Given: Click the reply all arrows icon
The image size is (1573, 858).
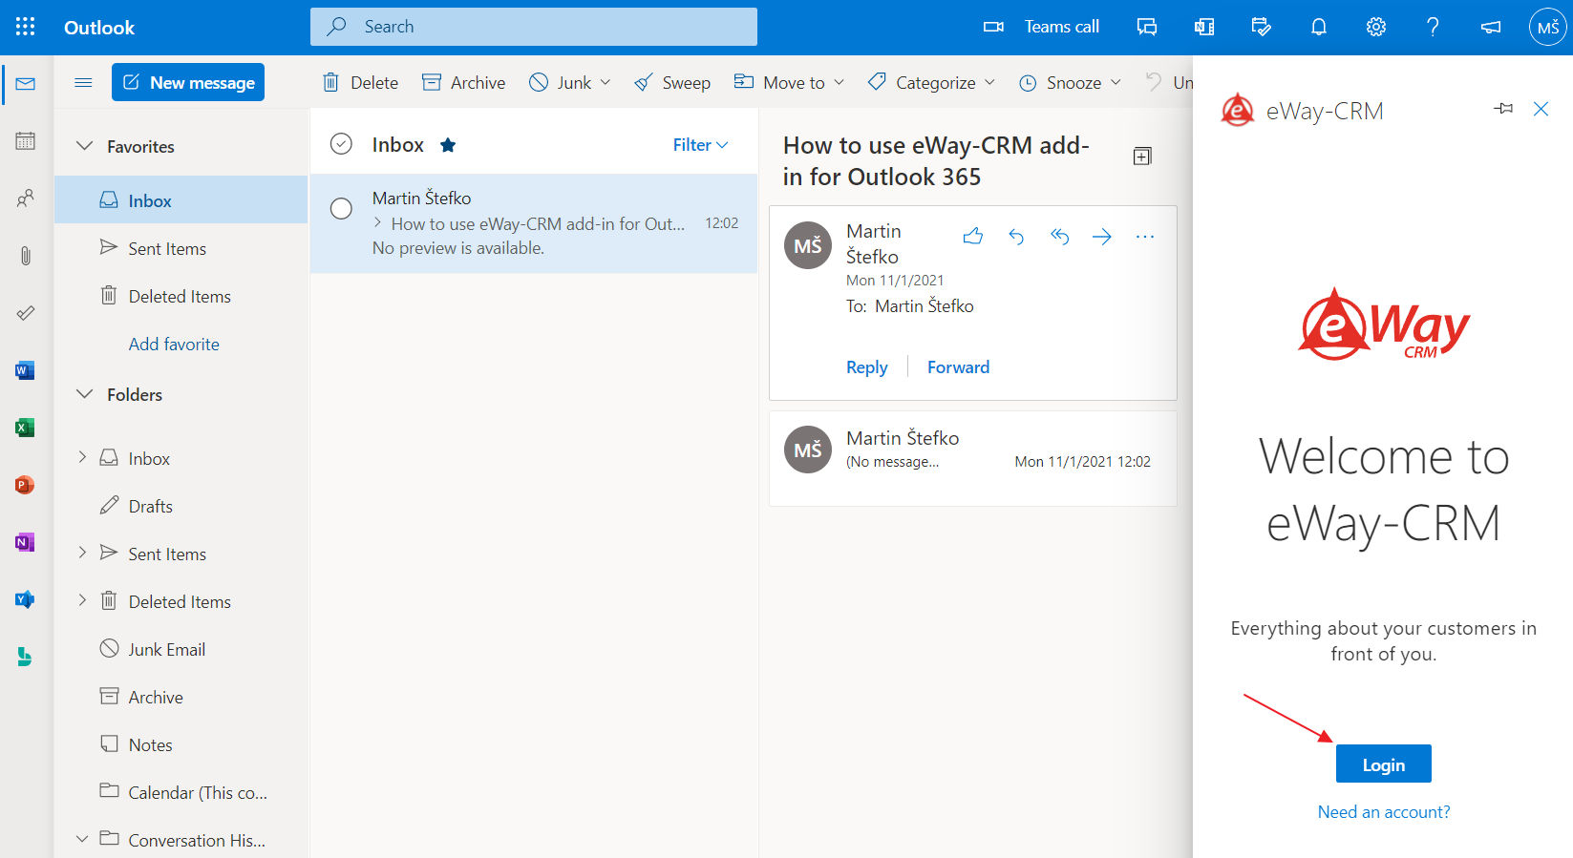Looking at the screenshot, I should click(x=1059, y=236).
